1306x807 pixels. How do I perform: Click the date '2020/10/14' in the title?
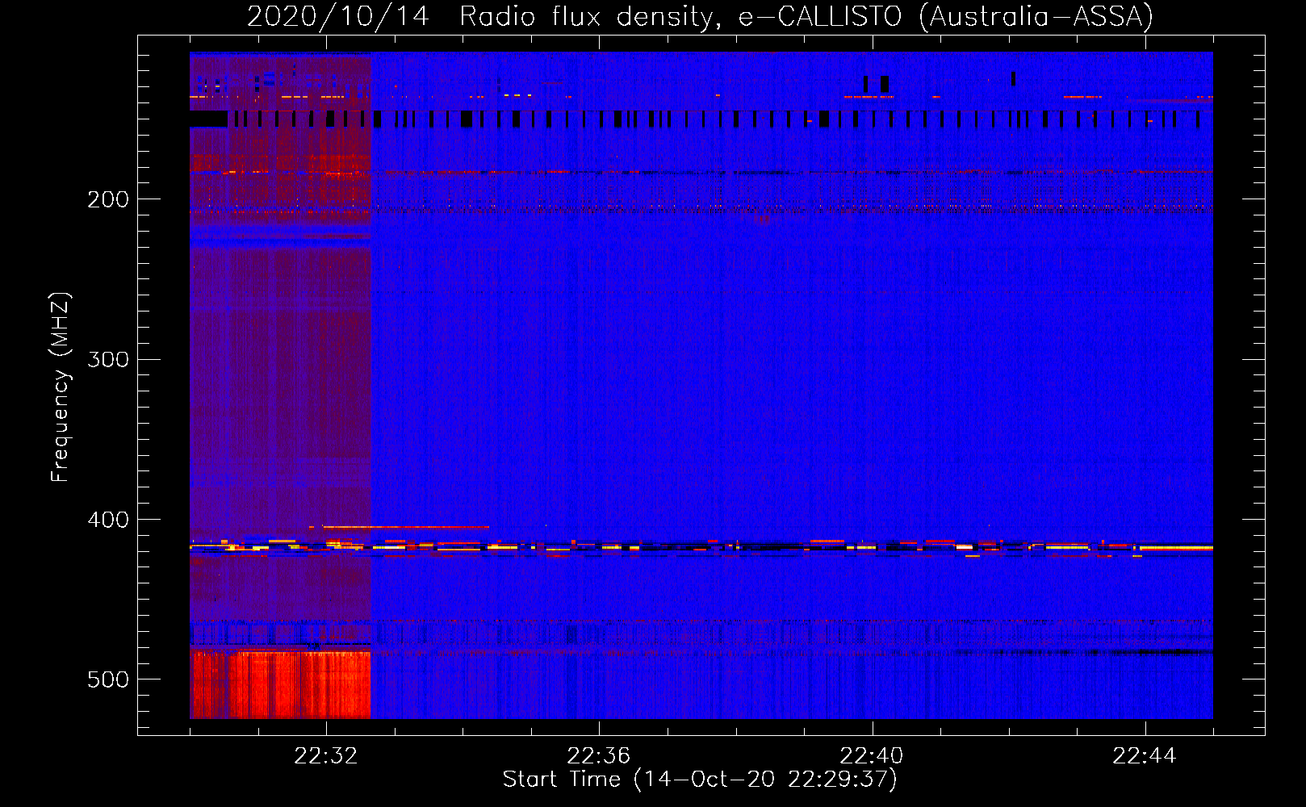tap(337, 16)
